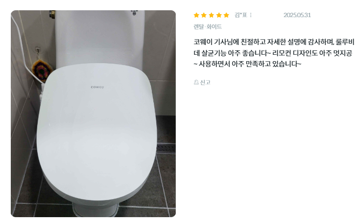Click the fifth rating star

click(x=226, y=15)
